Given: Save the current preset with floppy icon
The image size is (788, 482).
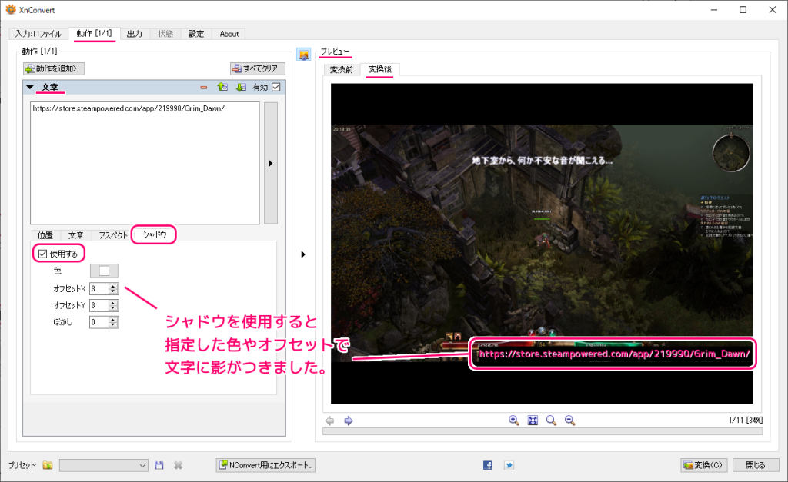Looking at the screenshot, I should pos(159,465).
